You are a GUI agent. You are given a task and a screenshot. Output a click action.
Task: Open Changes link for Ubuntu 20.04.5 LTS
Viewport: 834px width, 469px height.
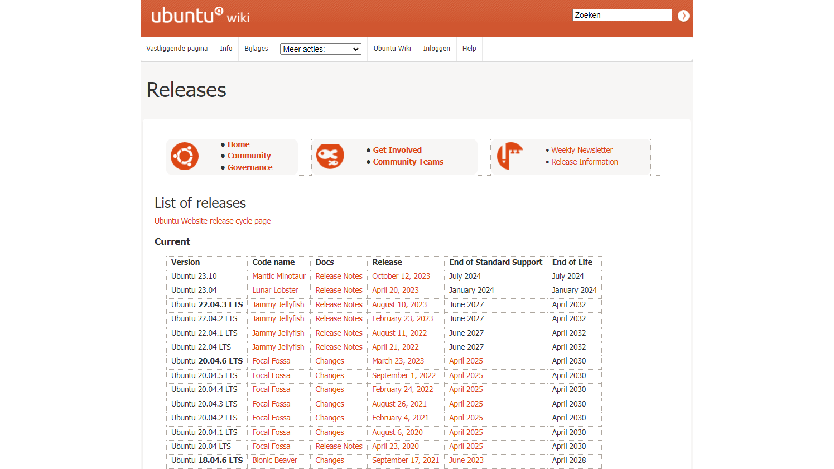click(330, 375)
